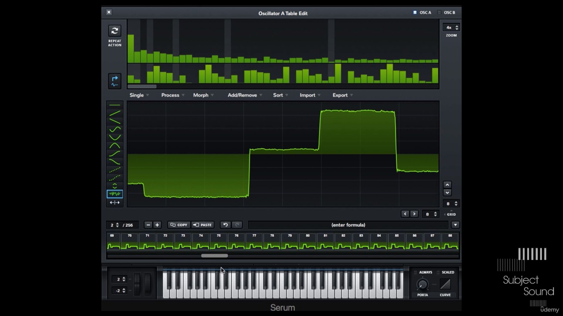The height and width of the screenshot is (316, 563).
Task: Select wavetable frame 69 thumbnail
Action: point(113,242)
